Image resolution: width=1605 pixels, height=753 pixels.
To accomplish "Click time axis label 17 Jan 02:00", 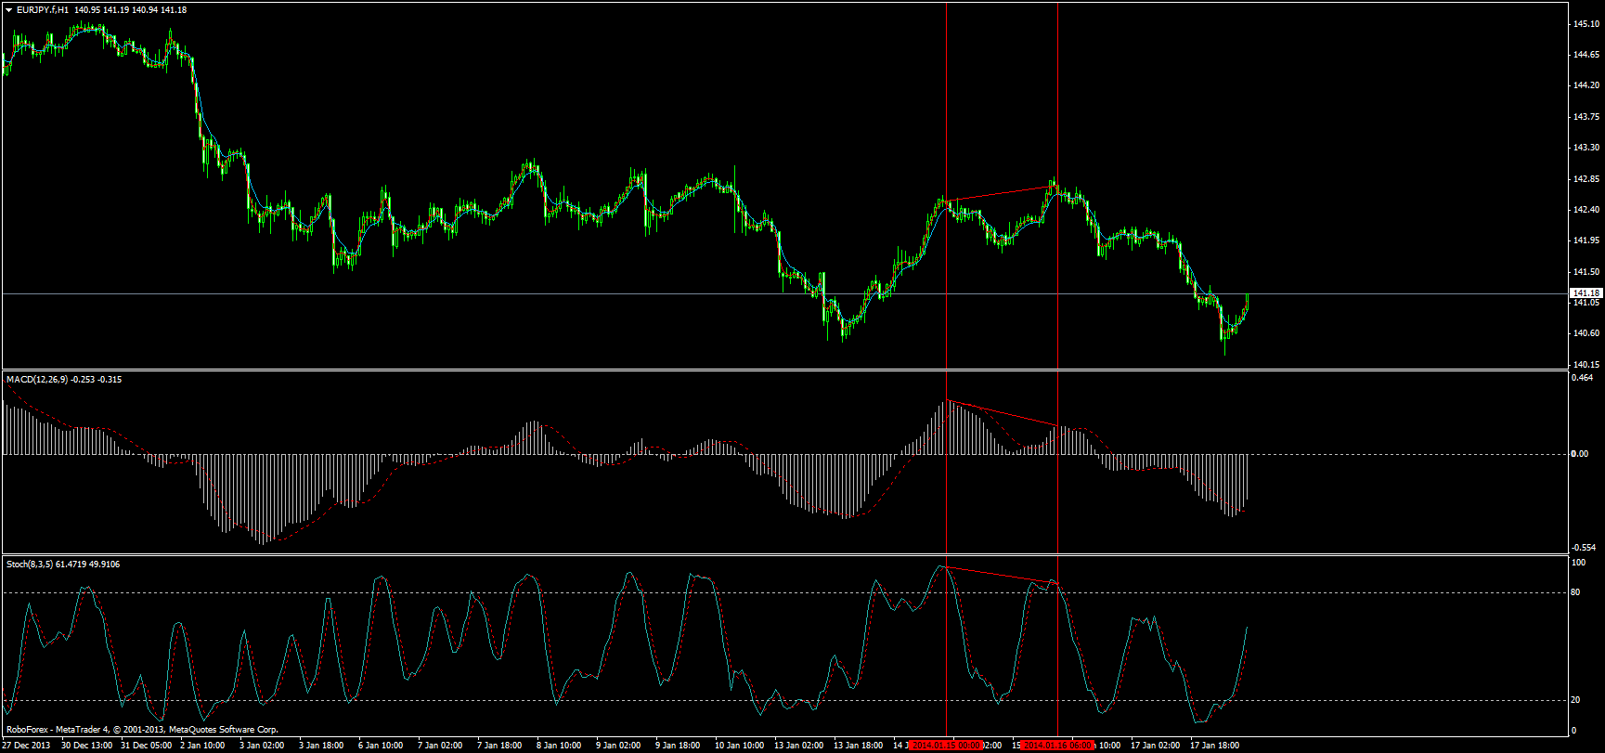I will pos(1156,746).
